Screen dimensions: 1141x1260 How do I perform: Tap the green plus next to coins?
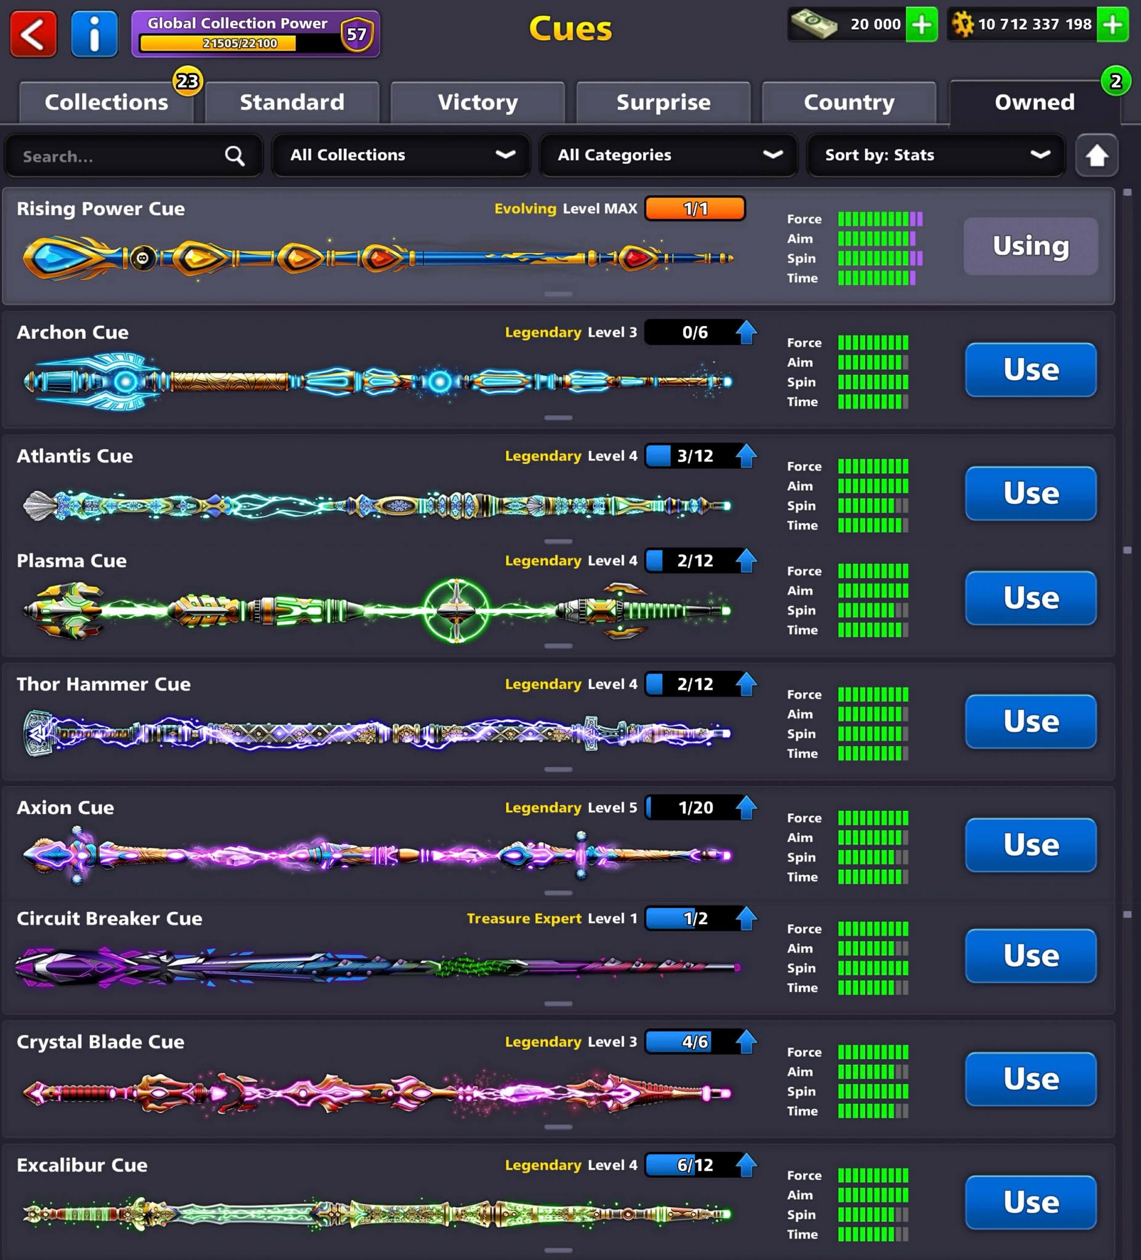click(x=1112, y=25)
